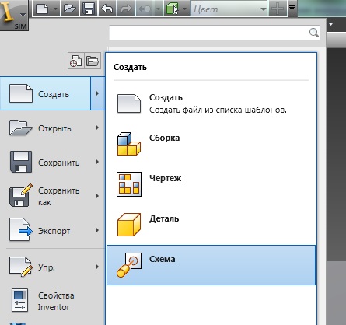Click the Return toolbar icon with circle
Viewport: 346px width, 325px height.
pyautogui.click(x=145, y=9)
